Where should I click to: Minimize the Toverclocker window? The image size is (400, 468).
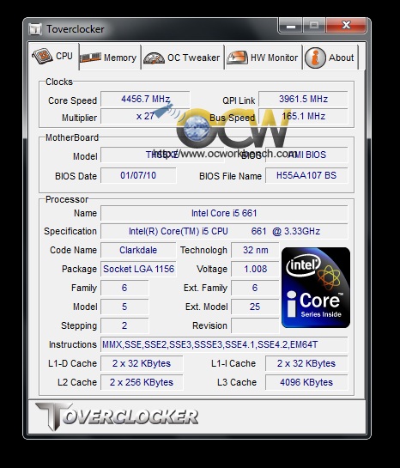[x=290, y=26]
